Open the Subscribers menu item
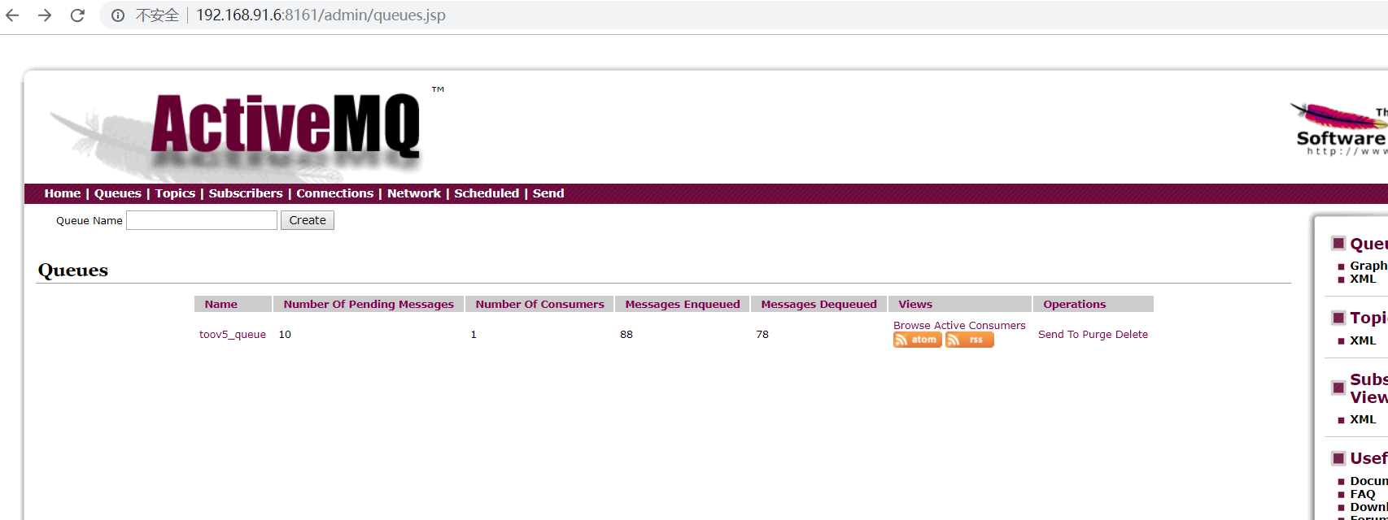The height and width of the screenshot is (520, 1388). coord(246,193)
